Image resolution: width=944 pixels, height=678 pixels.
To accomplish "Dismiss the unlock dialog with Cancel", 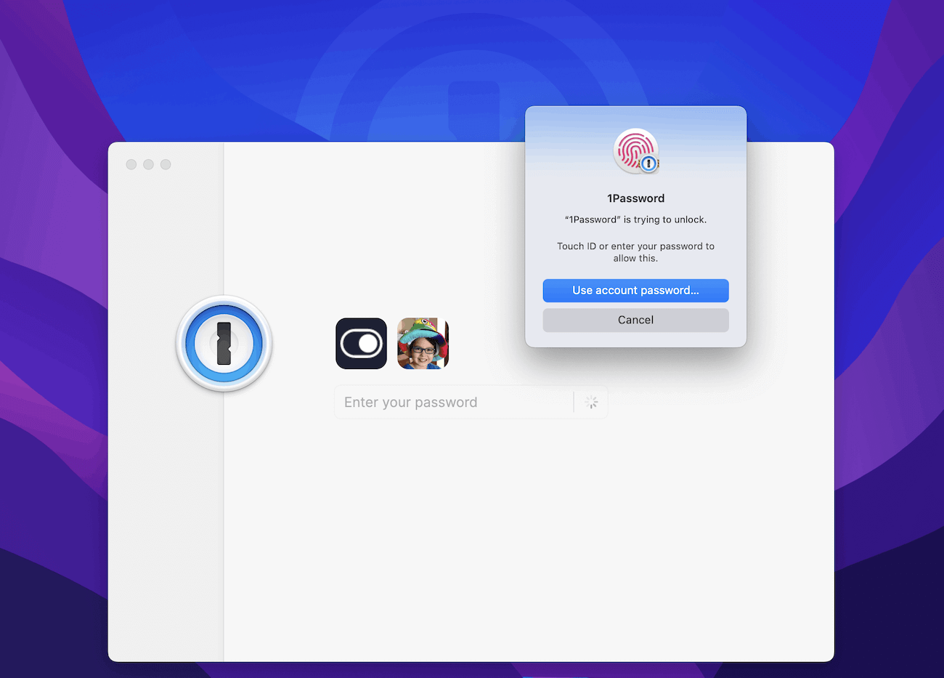I will point(635,320).
